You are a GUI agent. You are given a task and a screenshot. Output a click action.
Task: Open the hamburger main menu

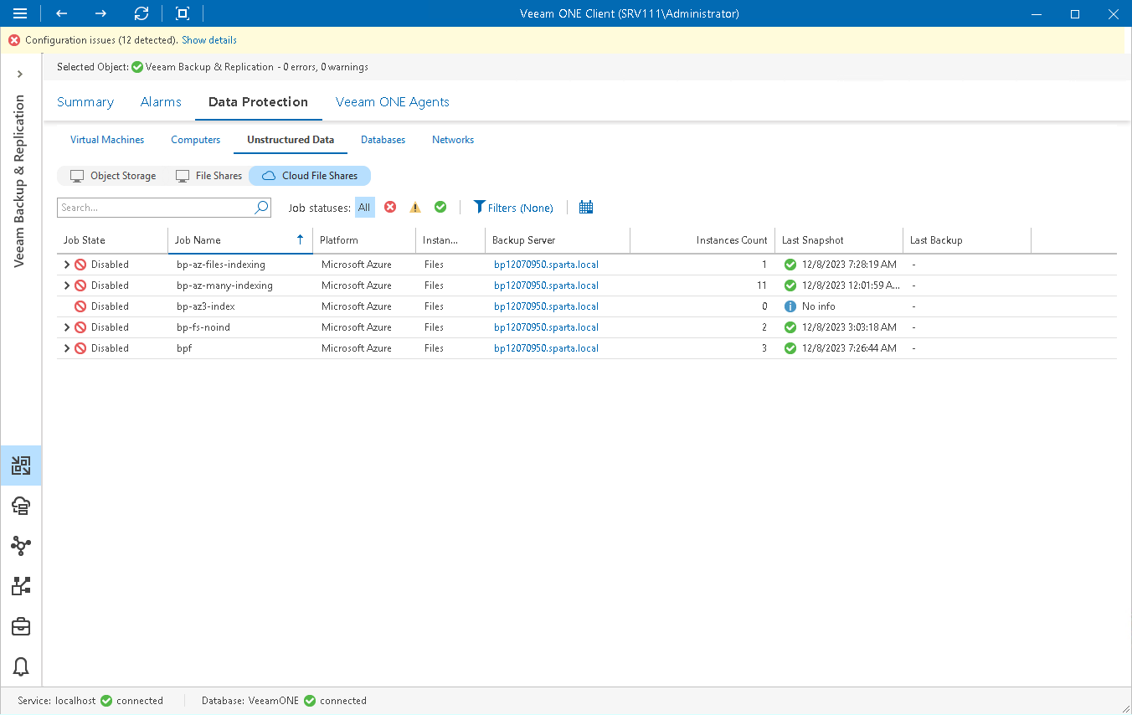(x=20, y=13)
